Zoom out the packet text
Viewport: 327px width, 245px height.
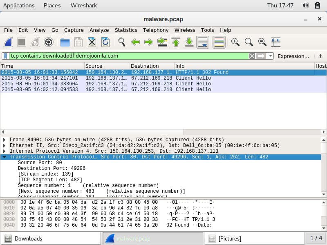pos(249,42)
